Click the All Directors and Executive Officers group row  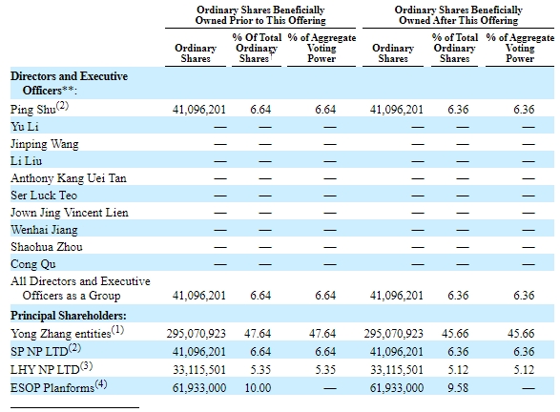click(282, 288)
